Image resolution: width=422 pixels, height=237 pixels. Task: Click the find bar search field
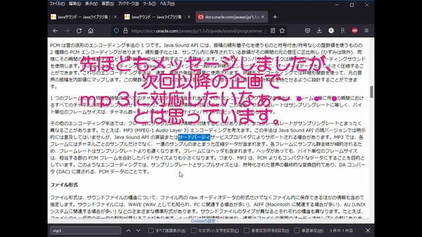(85, 230)
